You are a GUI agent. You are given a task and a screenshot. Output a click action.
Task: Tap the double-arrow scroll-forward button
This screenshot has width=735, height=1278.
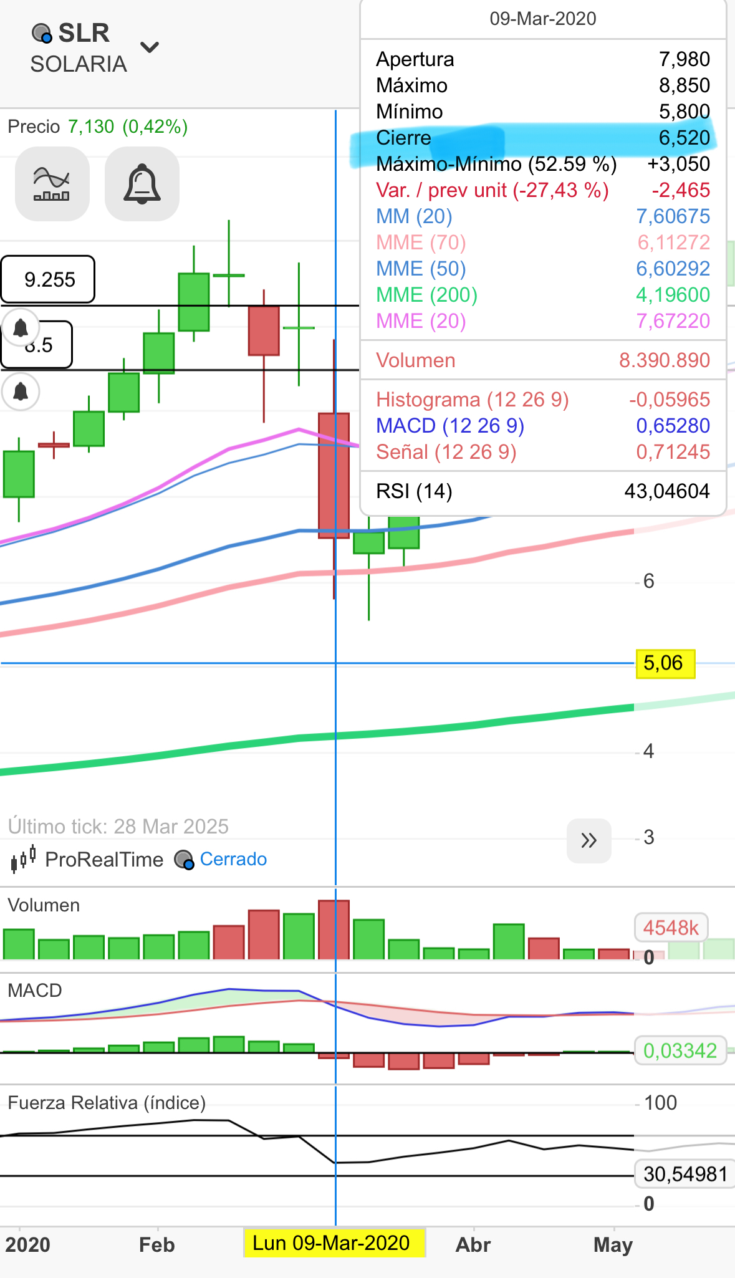(x=589, y=840)
